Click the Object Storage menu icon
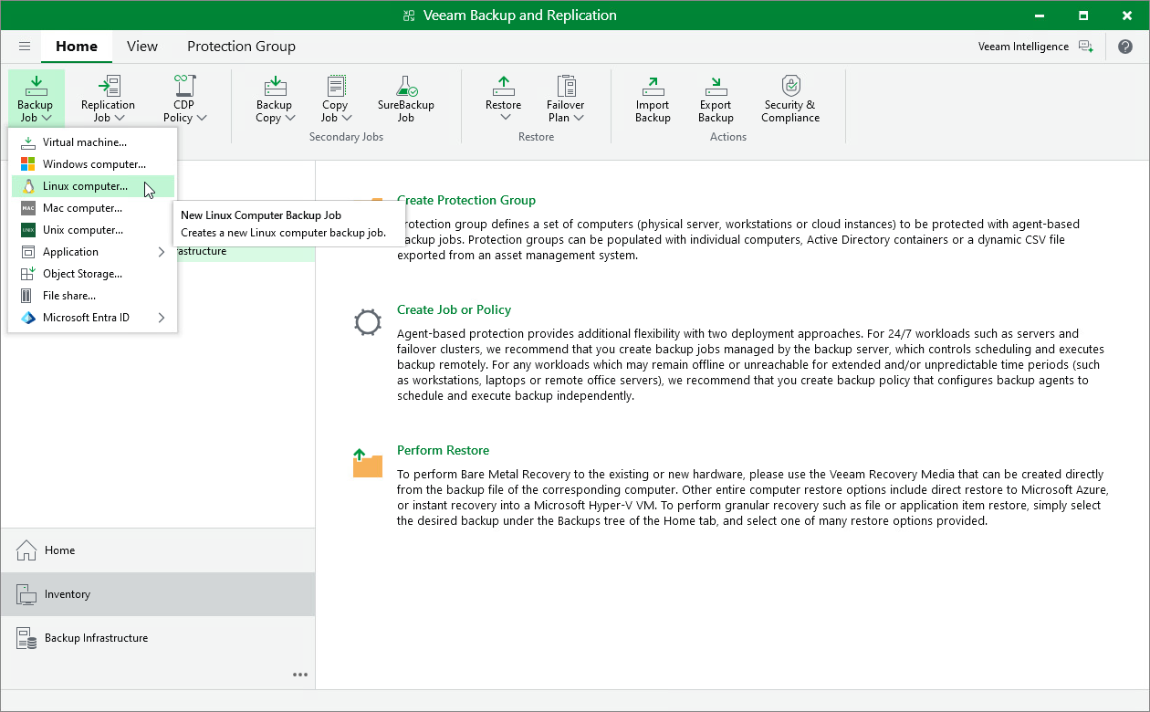This screenshot has width=1150, height=712. point(28,274)
